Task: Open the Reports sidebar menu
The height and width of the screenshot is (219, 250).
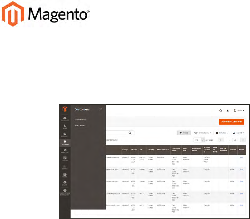Action: pos(65,167)
